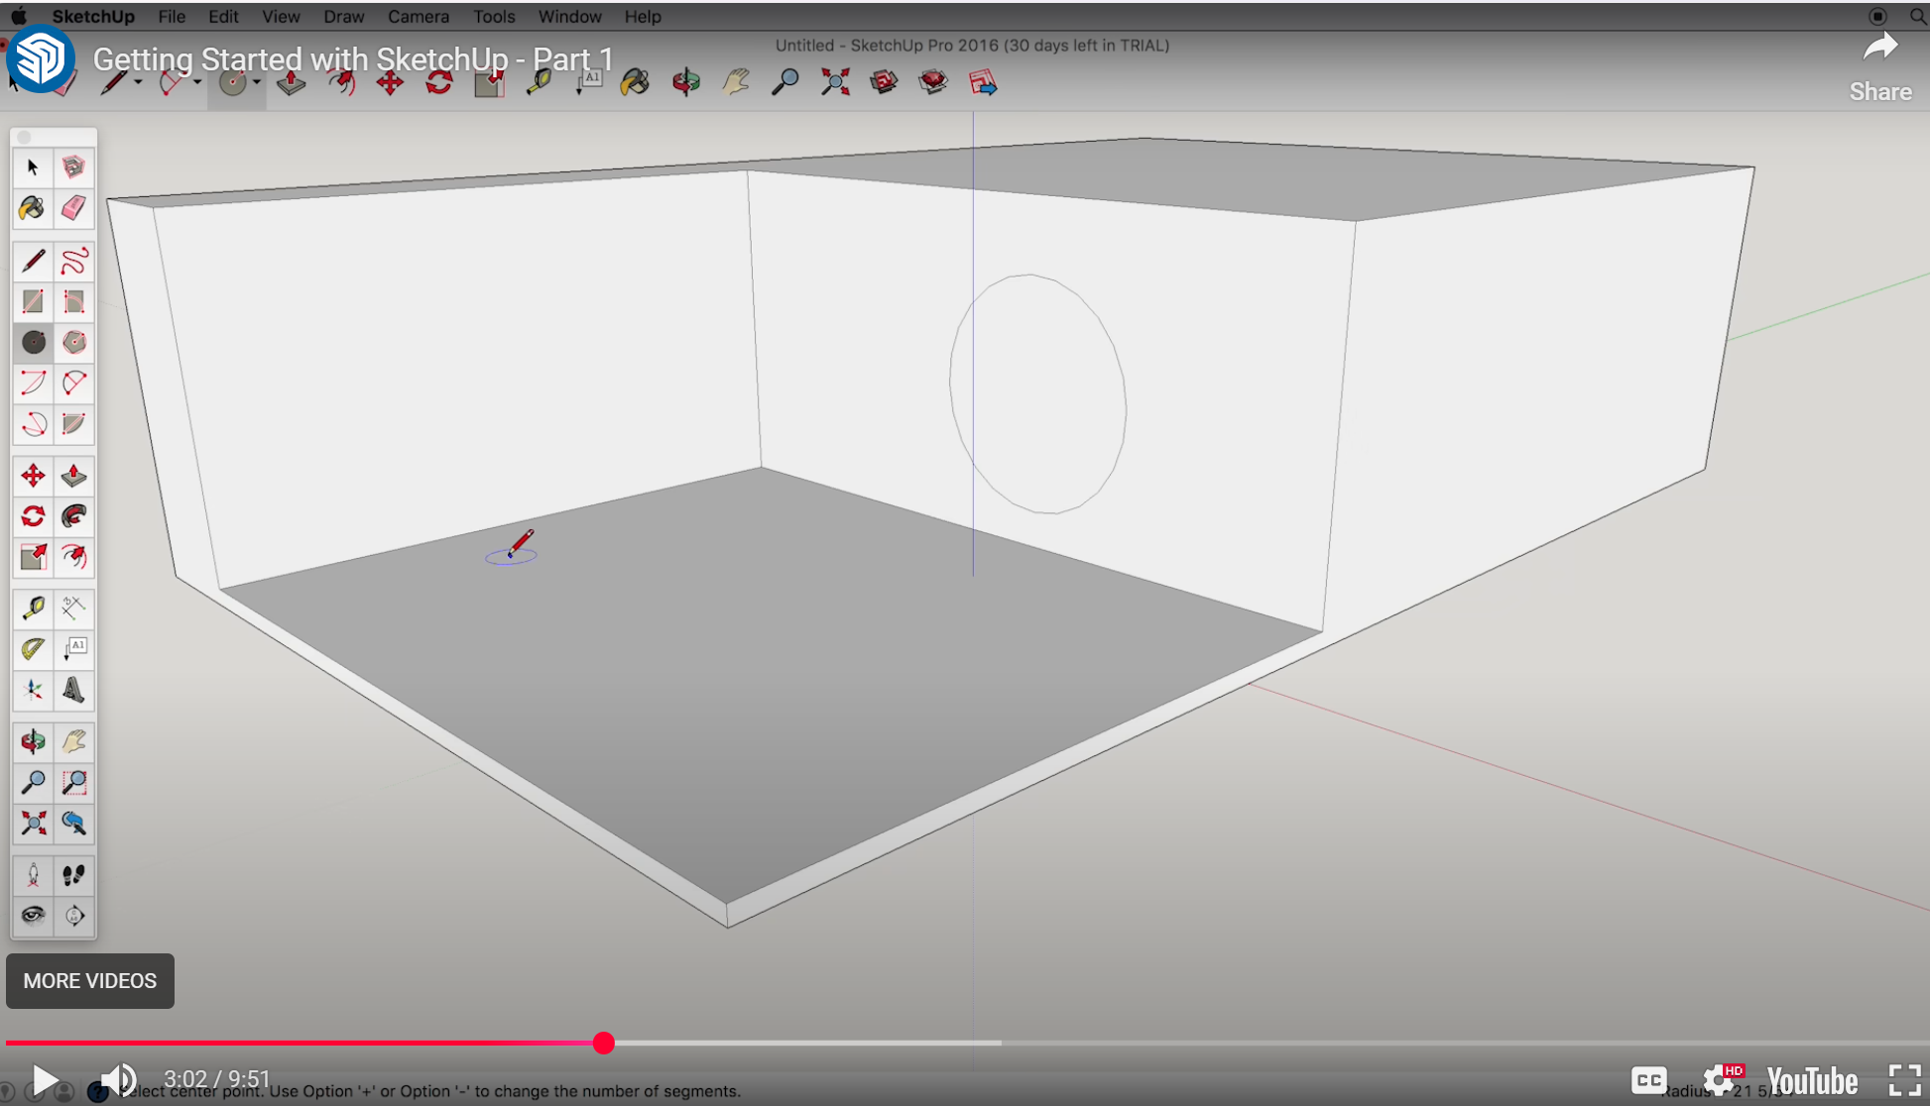Open 3D Warehouse from the top toolbar
This screenshot has height=1106, width=1930.
coord(884,82)
